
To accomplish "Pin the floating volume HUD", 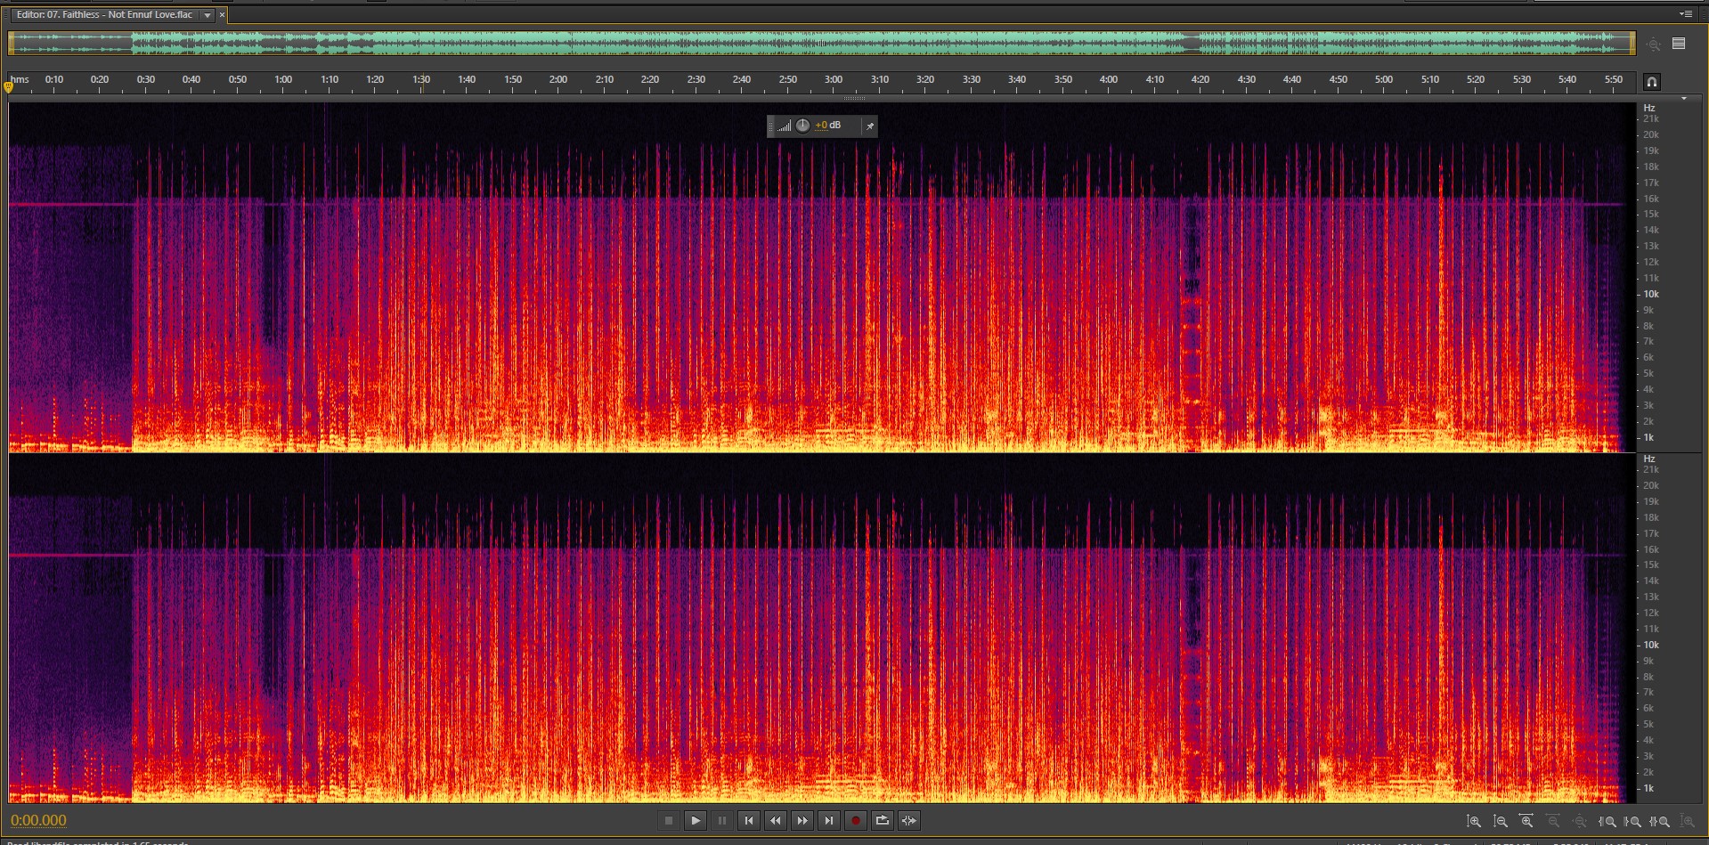I will 870,126.
